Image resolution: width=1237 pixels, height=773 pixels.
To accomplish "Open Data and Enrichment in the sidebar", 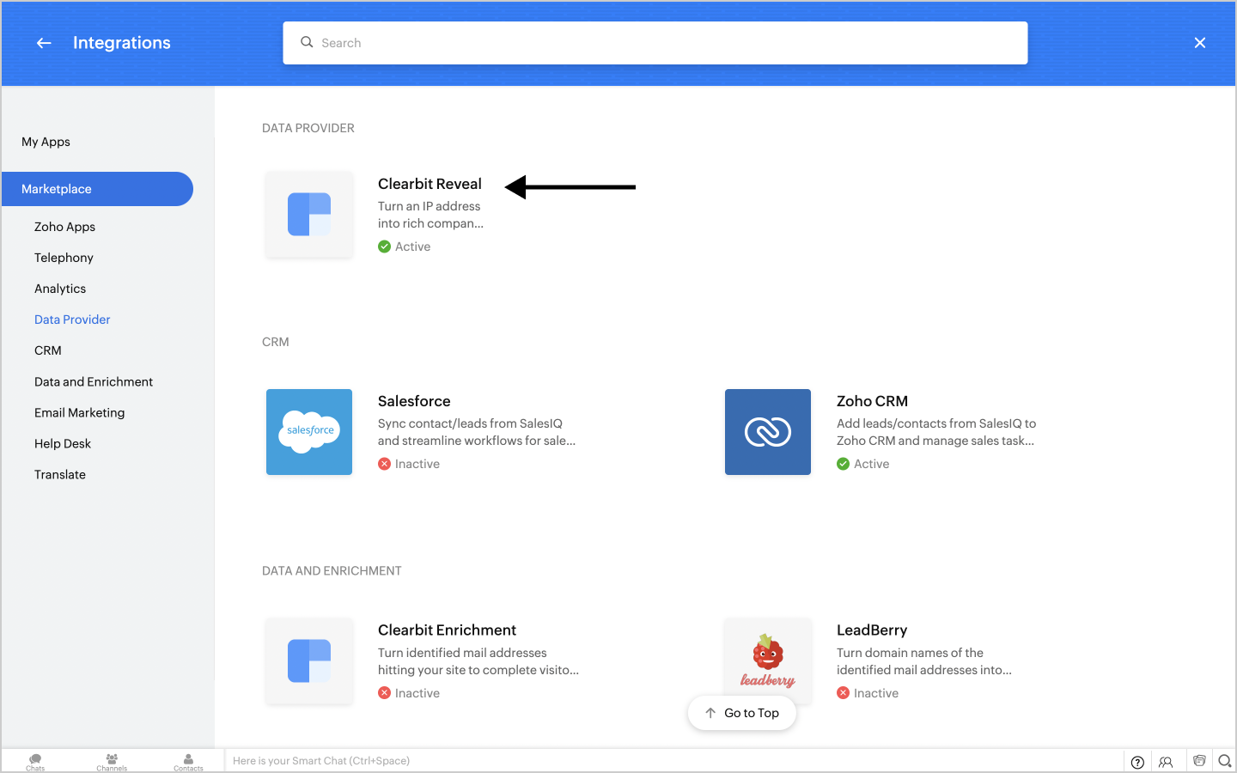I will [x=94, y=381].
